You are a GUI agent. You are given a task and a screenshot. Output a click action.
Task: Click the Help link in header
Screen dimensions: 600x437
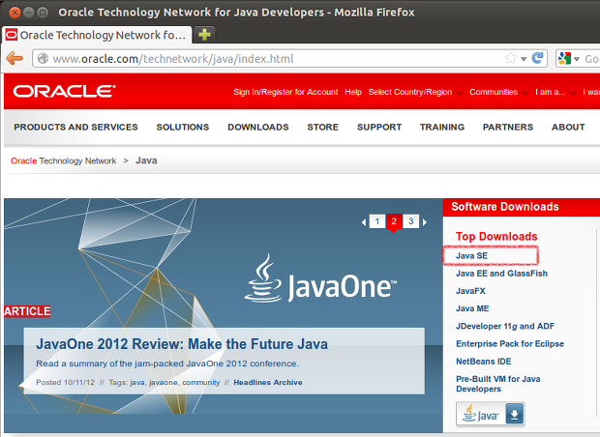pos(353,92)
